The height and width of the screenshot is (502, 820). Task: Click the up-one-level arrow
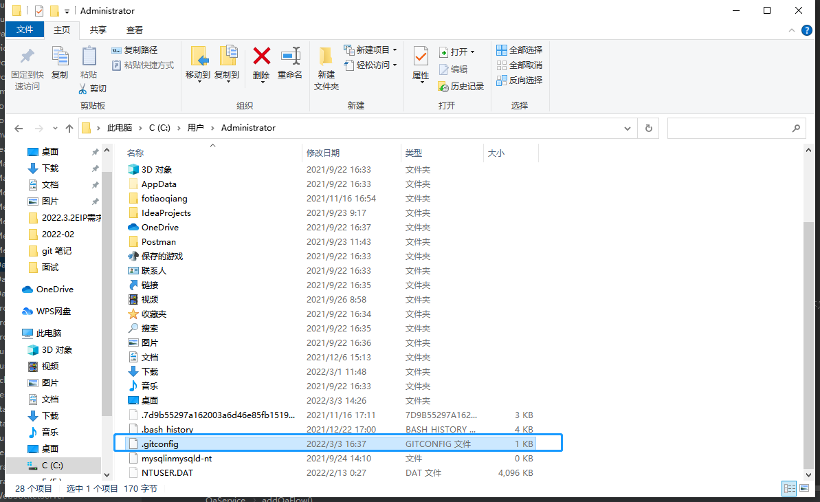pyautogui.click(x=69, y=128)
